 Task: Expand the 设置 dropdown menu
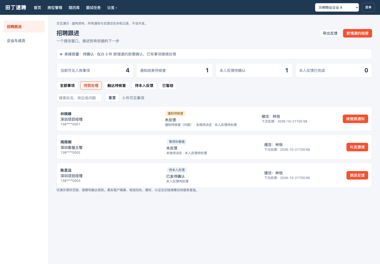112,8
